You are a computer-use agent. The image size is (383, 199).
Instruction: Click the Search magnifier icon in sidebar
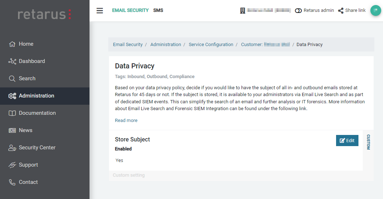12,78
